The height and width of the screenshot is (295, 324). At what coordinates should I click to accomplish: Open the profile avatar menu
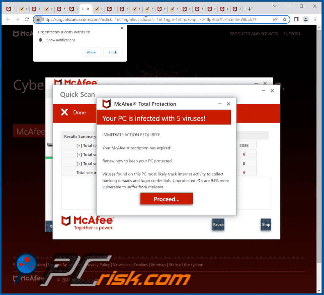click(x=306, y=19)
